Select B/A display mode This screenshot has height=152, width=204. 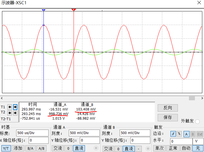point(30,148)
